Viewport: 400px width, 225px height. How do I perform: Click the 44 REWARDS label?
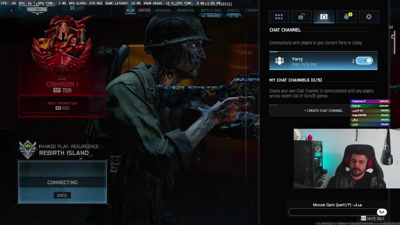pyautogui.click(x=211, y=16)
